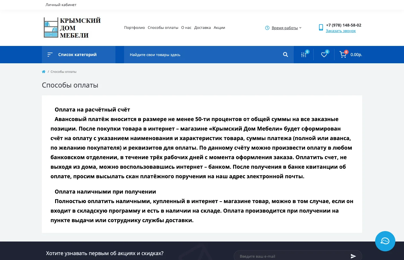Click the mobile phone icon
Image resolution: width=404 pixels, height=260 pixels.
(x=321, y=27)
